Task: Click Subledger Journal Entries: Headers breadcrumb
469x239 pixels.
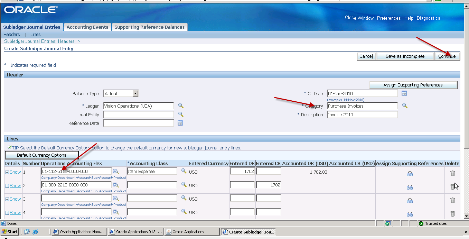Action: (x=39, y=41)
